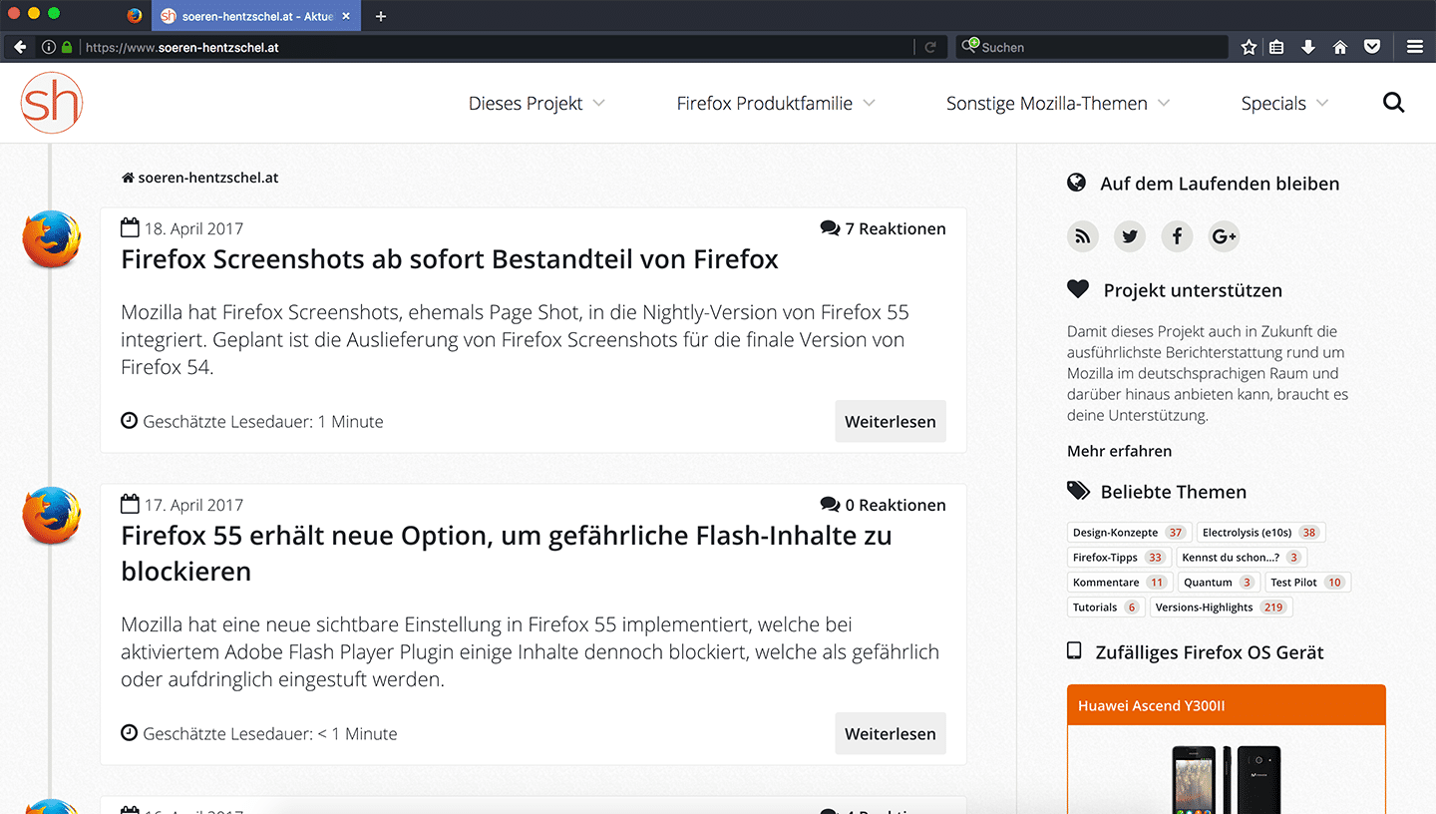Screen dimensions: 1436x814
Task: Go to the browser home page icon
Action: 1340,47
